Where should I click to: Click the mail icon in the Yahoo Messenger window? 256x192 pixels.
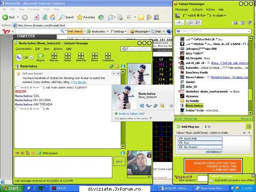[x=234, y=23]
